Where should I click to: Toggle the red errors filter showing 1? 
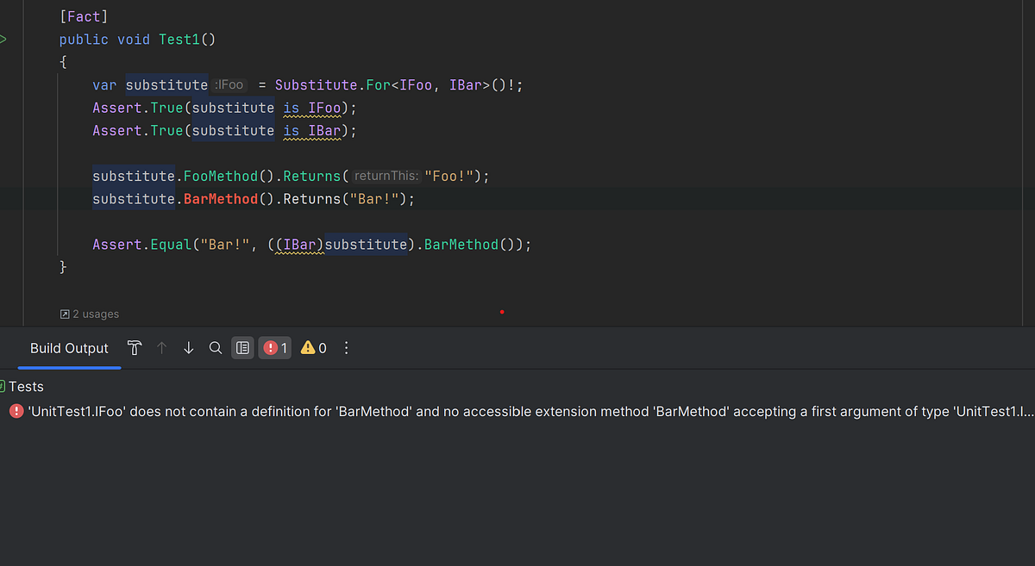point(275,348)
